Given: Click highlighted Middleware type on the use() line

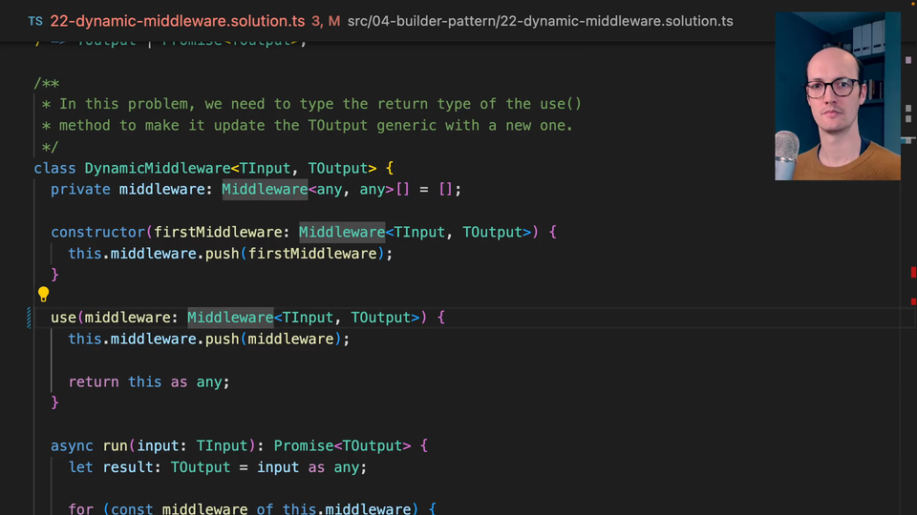Looking at the screenshot, I should (230, 318).
